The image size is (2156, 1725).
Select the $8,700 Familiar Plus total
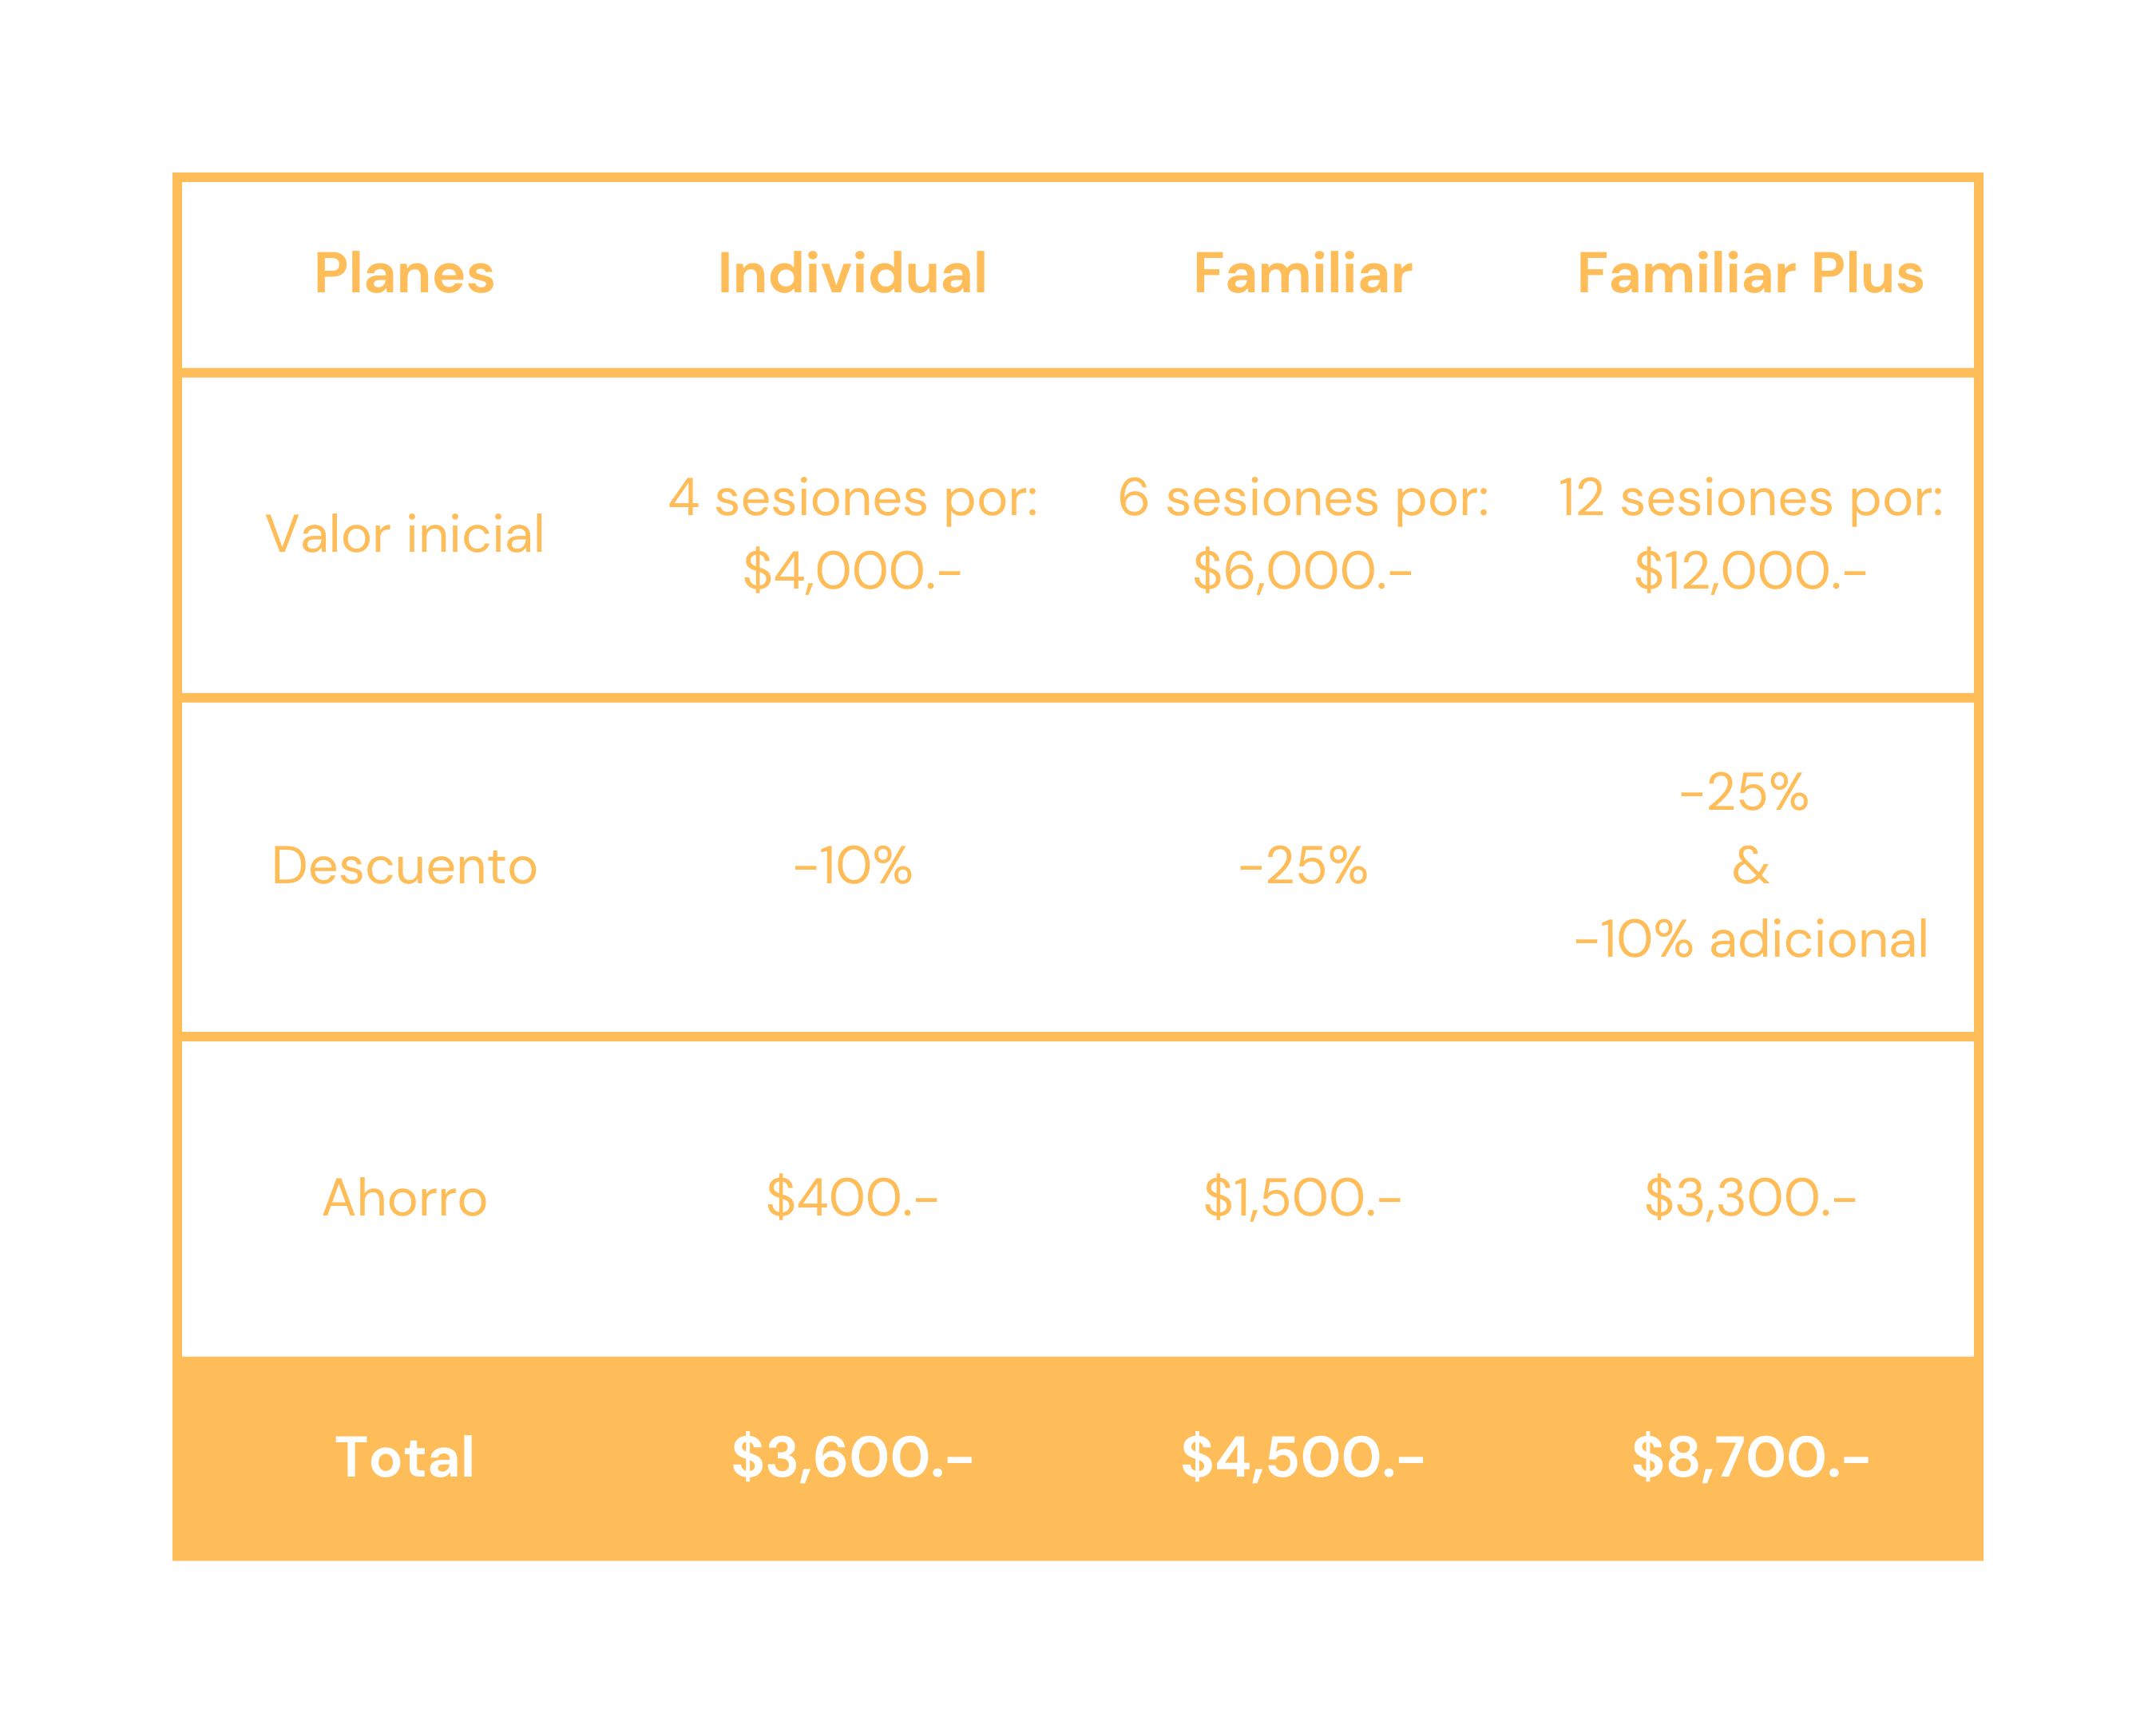[x=1750, y=1457]
